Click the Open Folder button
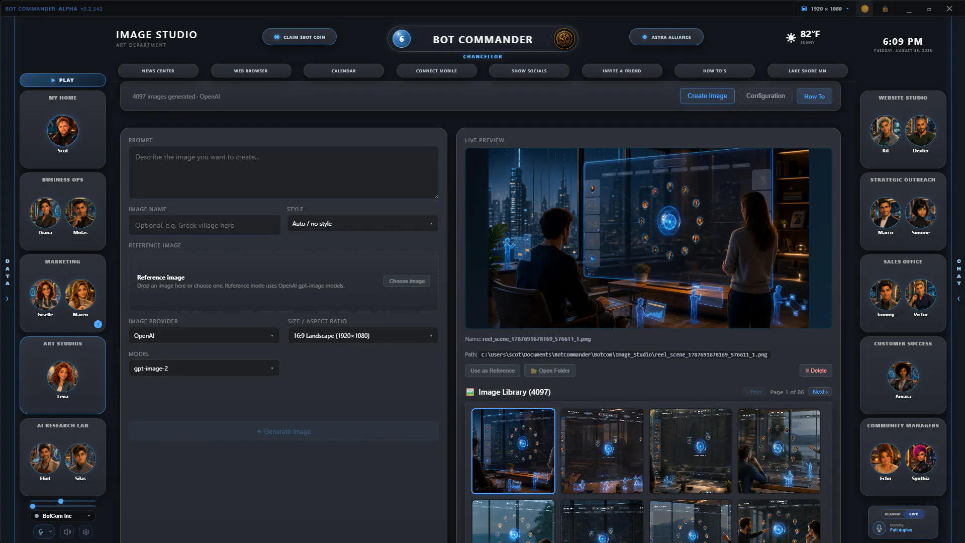This screenshot has height=543, width=965. pos(550,371)
